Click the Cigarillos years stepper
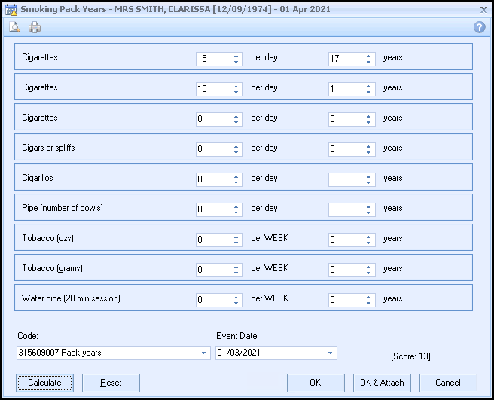 click(369, 179)
